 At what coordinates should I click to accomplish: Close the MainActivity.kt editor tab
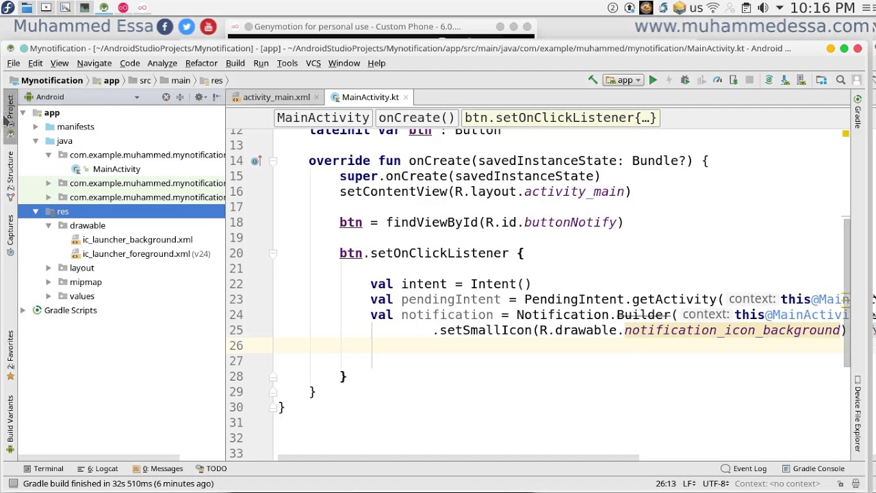pyautogui.click(x=406, y=97)
